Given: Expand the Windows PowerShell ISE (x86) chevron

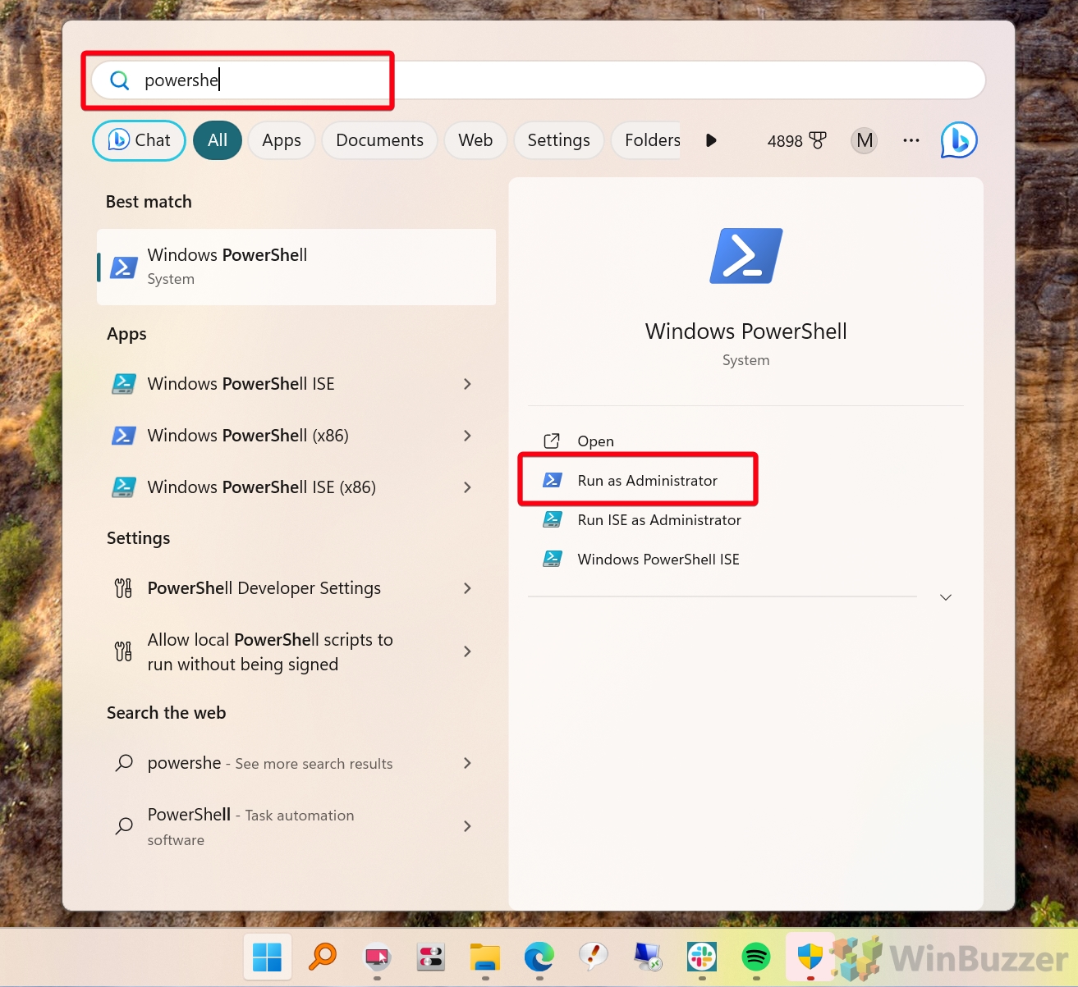Looking at the screenshot, I should (x=466, y=487).
